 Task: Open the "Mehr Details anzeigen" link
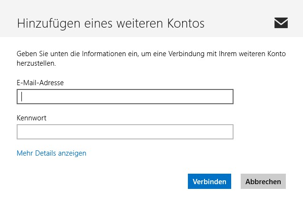51,153
